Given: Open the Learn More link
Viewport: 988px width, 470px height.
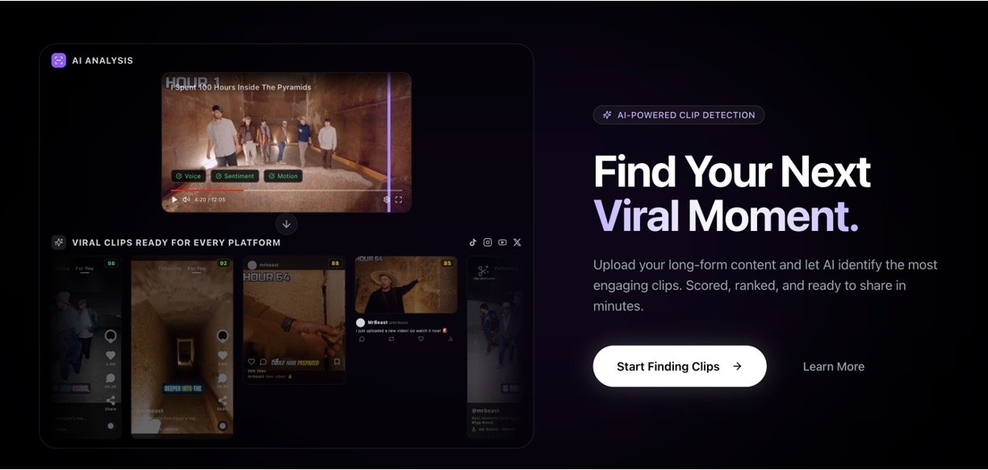Looking at the screenshot, I should click(833, 367).
